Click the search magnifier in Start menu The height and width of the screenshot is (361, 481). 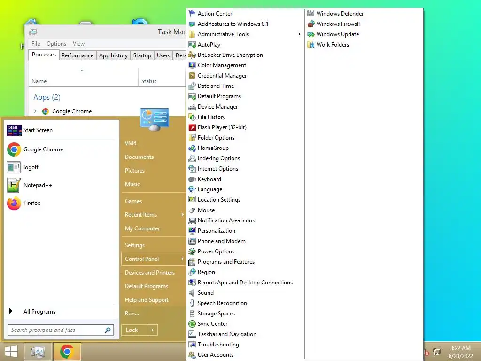[108, 330]
